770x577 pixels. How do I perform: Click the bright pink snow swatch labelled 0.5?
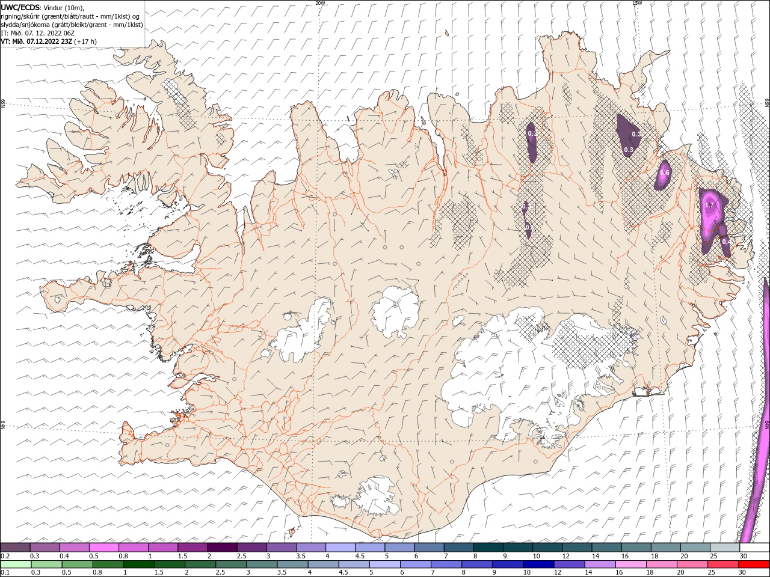pos(103,548)
